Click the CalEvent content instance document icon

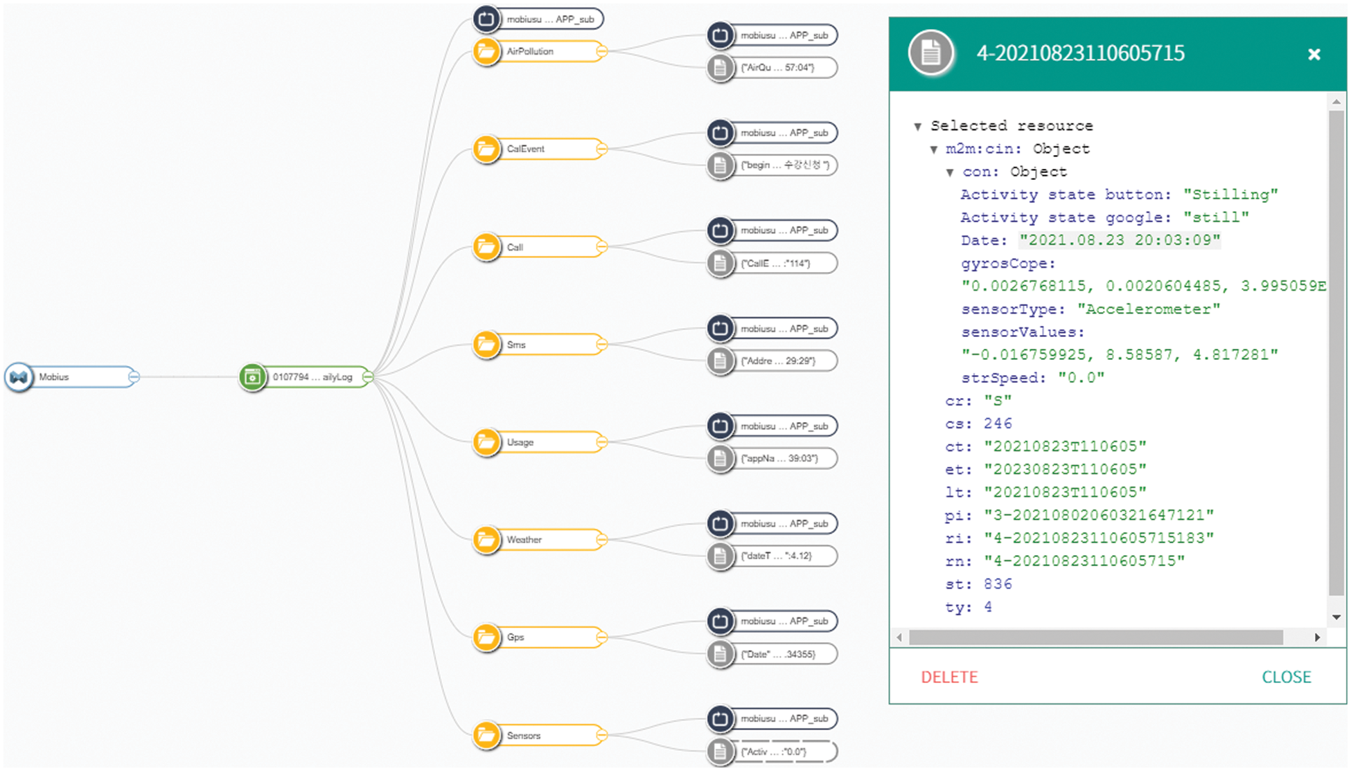point(721,165)
